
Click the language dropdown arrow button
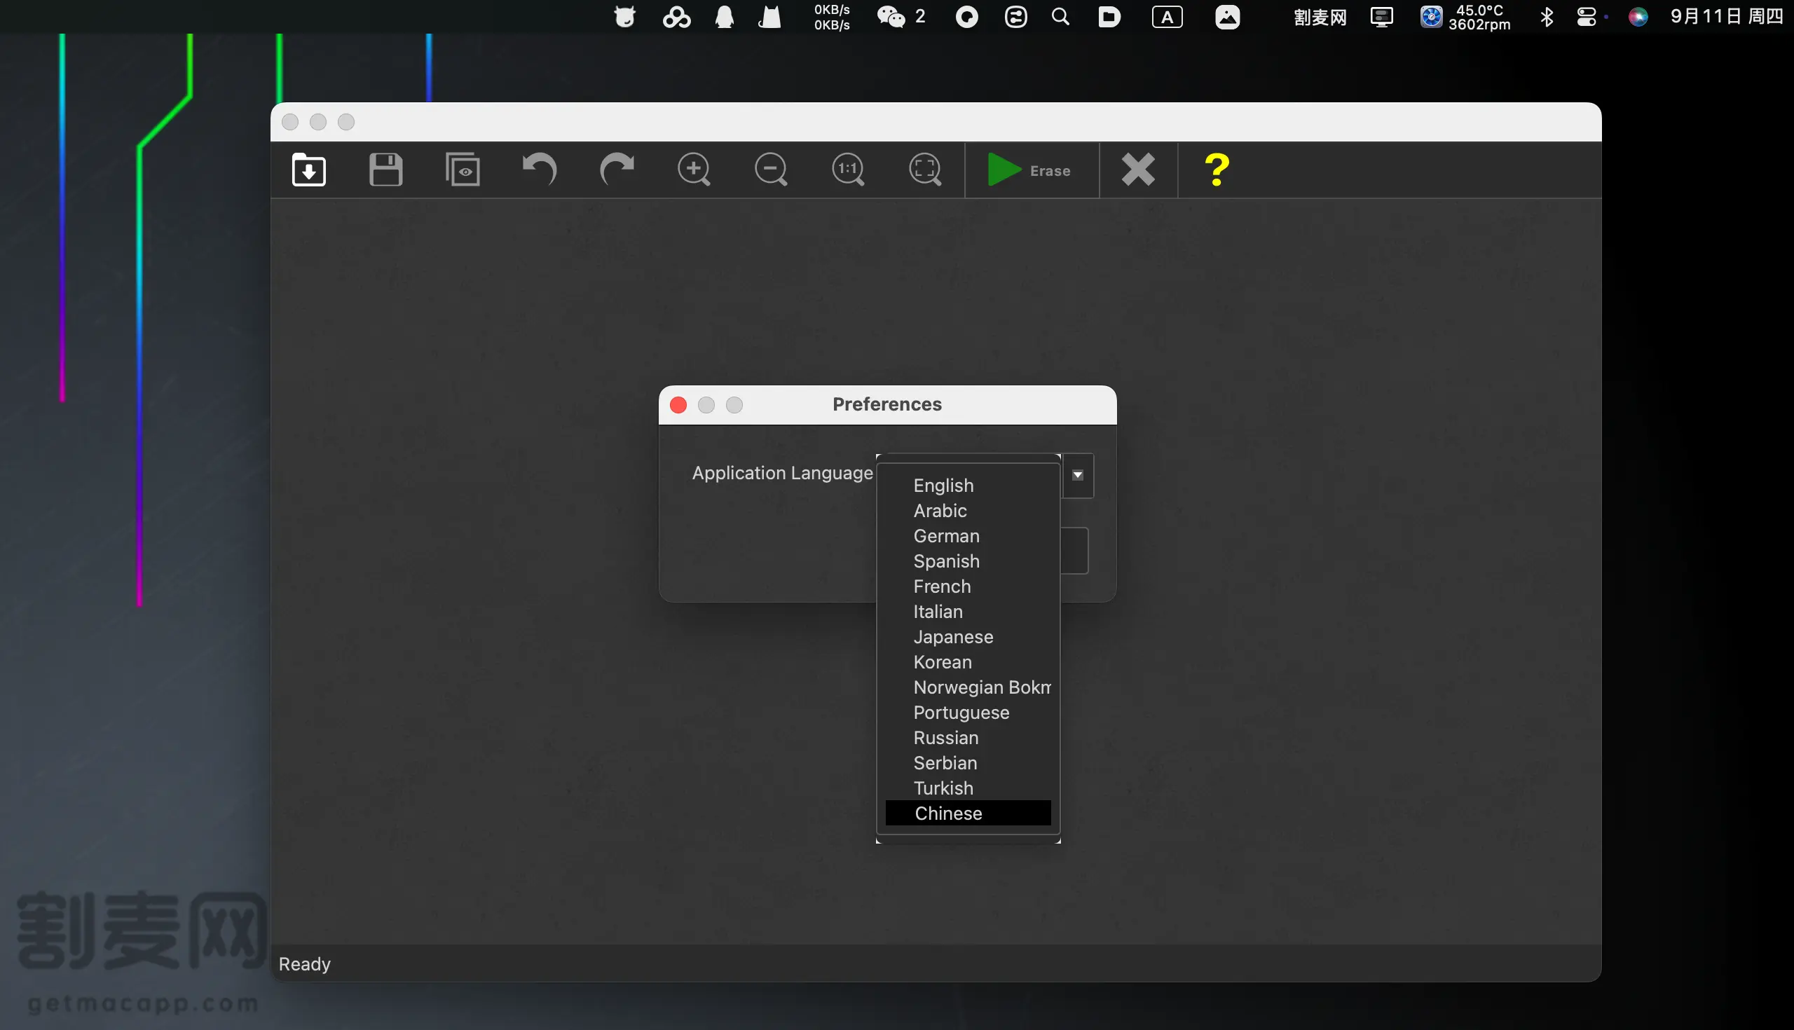click(x=1077, y=474)
